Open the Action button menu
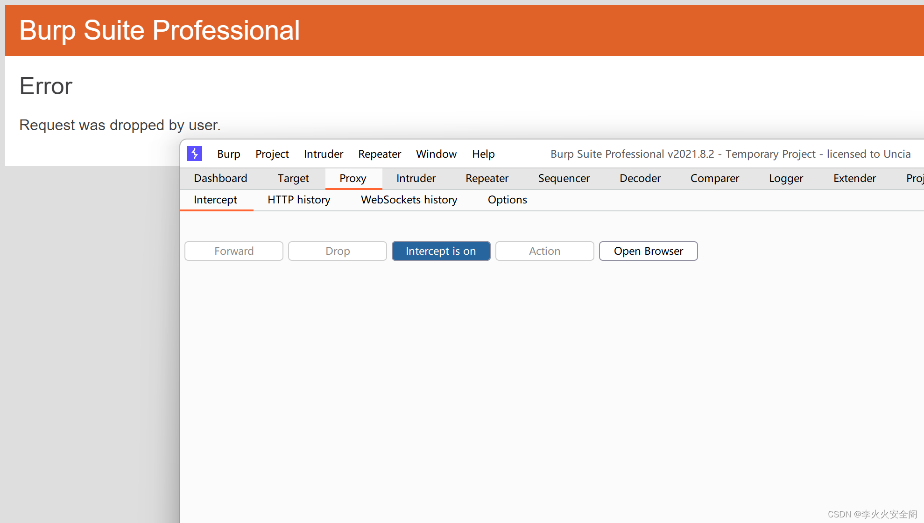Screen dimensions: 924x523 point(545,251)
